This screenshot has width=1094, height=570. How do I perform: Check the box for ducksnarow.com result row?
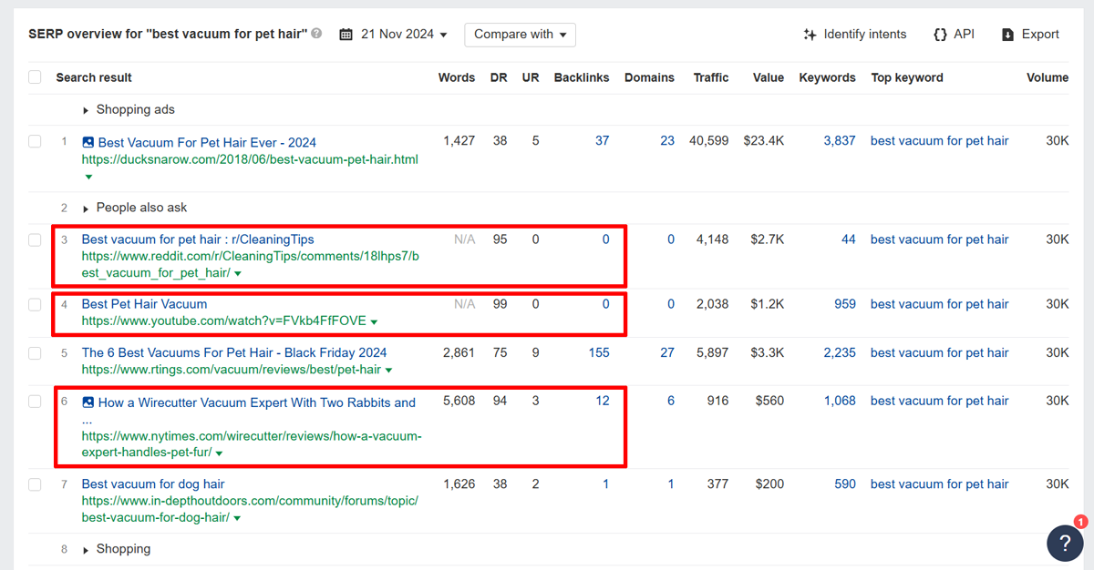click(35, 141)
